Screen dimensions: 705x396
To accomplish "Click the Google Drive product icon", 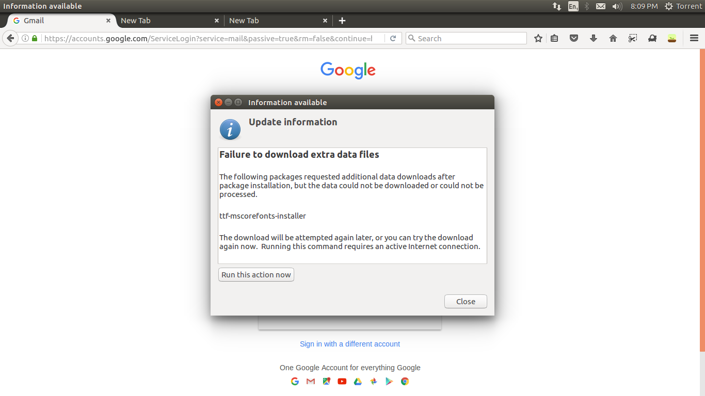I will [358, 382].
